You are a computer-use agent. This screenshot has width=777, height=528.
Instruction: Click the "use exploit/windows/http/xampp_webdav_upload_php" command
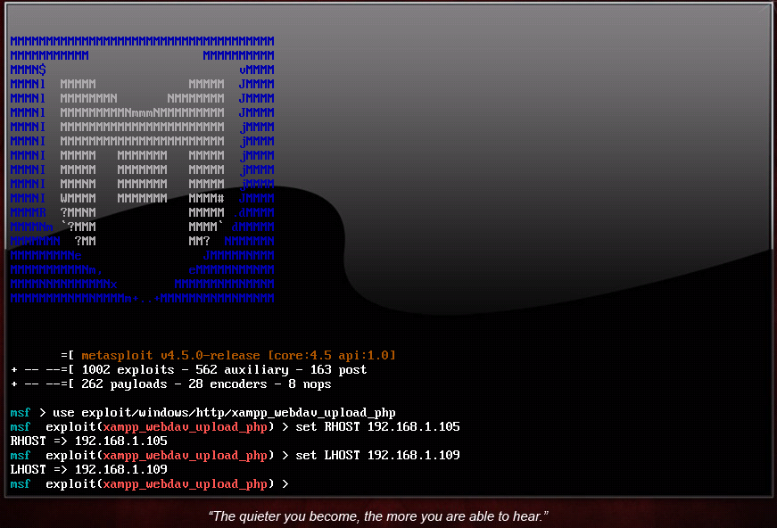224,413
